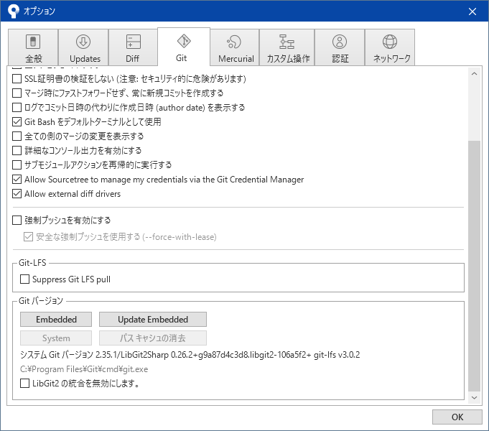
Task: Click the Sourcetree logo in title bar
Action: pos(14,11)
